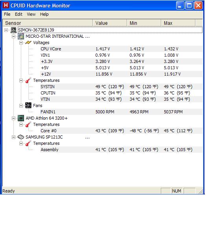Collapse the Fans tree branch
The height and width of the screenshot is (235, 206).
pos(21,105)
